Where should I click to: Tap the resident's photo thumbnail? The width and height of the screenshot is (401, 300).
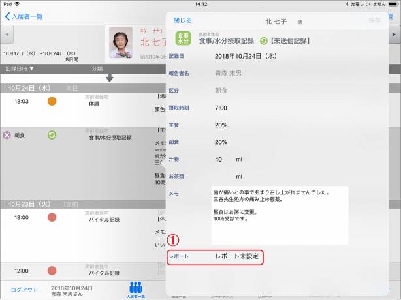point(121,42)
